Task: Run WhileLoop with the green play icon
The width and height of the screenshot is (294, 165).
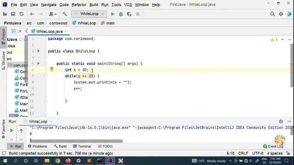Action: 113,14
